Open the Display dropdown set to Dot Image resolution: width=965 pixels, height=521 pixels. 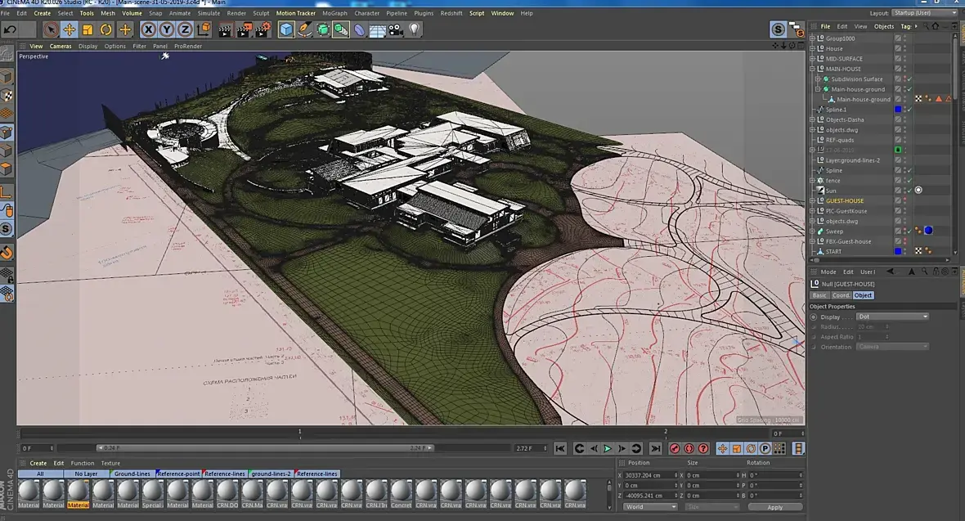[892, 317]
